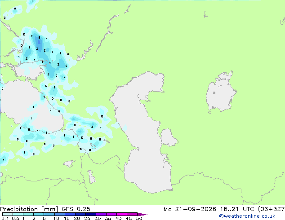This screenshot has height=220, width=285.
Task: Select the 30–35 mm purple legend swatch
Action: 101,214
